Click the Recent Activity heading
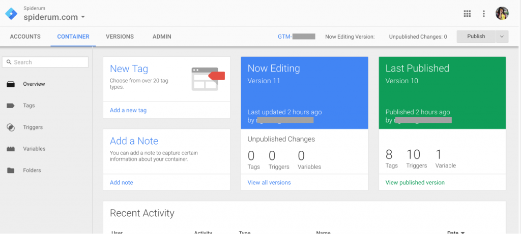This screenshot has width=521, height=234. pyautogui.click(x=142, y=213)
